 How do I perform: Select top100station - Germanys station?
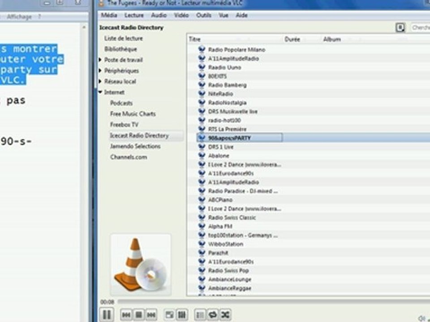coord(243,235)
